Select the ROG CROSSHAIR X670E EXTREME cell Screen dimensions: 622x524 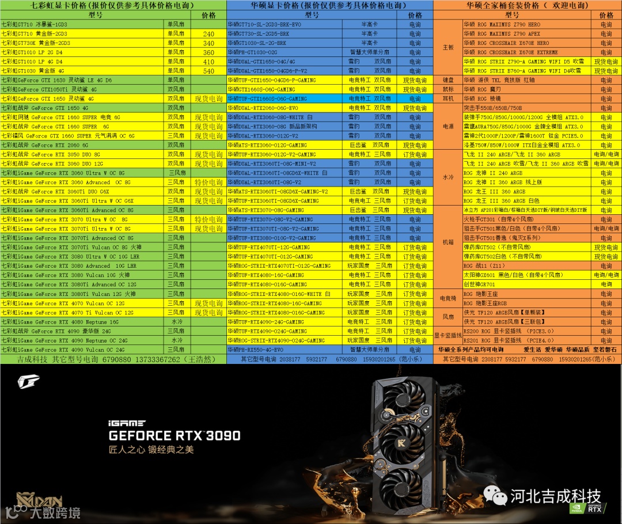click(x=527, y=52)
